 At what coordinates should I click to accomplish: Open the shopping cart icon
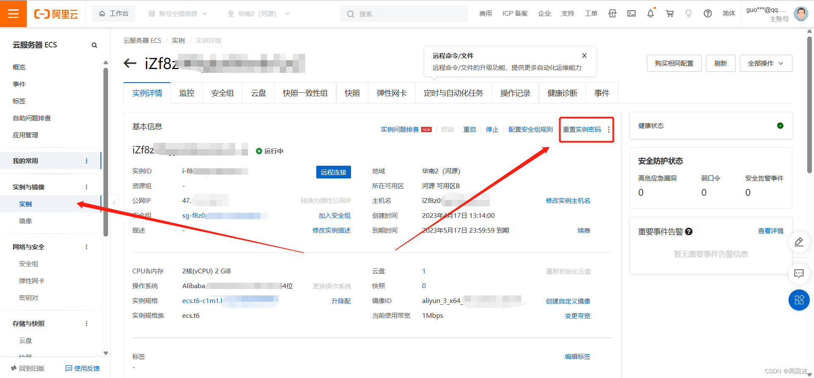[669, 14]
